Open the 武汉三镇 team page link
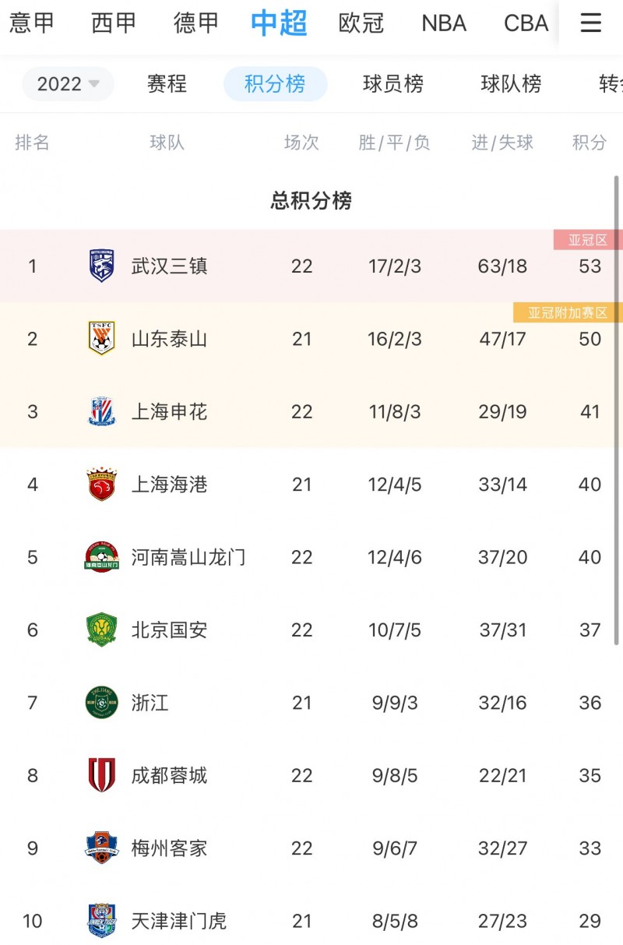The height and width of the screenshot is (945, 623). 168,266
